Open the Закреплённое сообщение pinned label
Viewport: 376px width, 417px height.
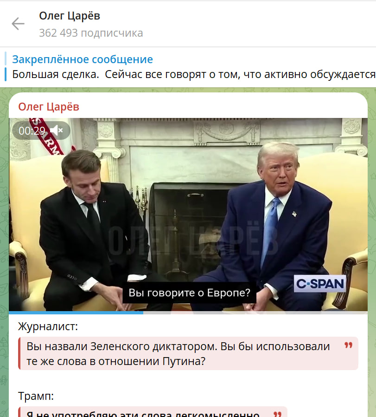[x=83, y=59]
